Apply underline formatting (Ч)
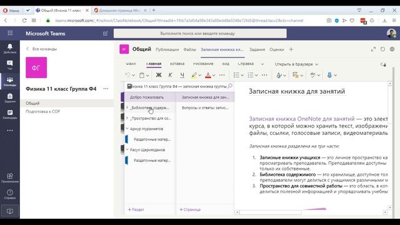 182,75
